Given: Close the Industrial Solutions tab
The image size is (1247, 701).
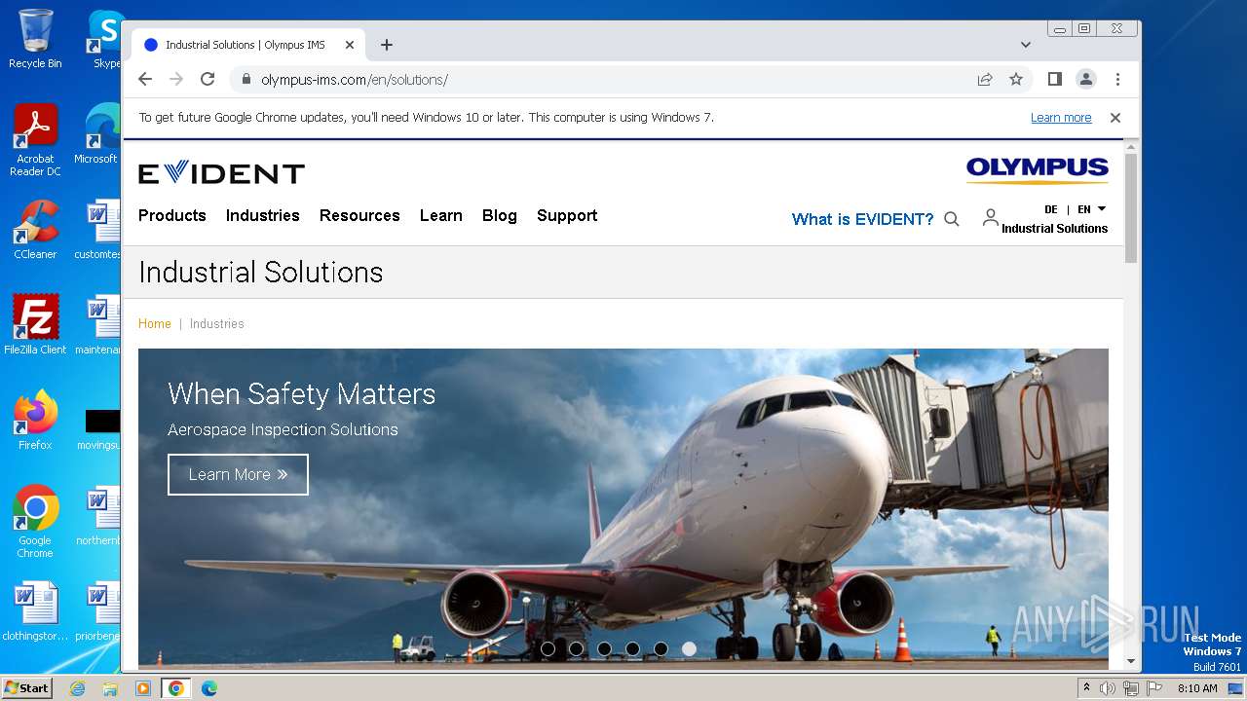Looking at the screenshot, I should [350, 45].
